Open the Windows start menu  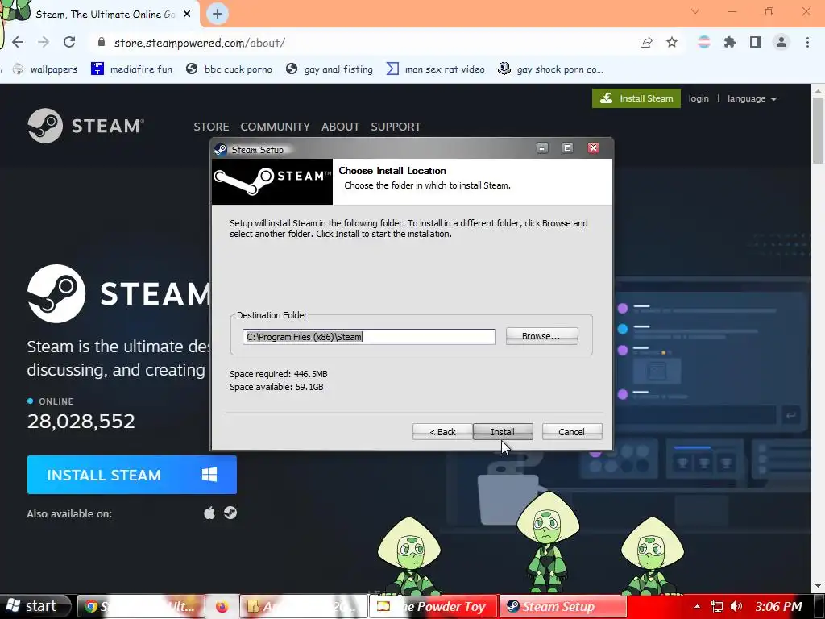pos(35,606)
